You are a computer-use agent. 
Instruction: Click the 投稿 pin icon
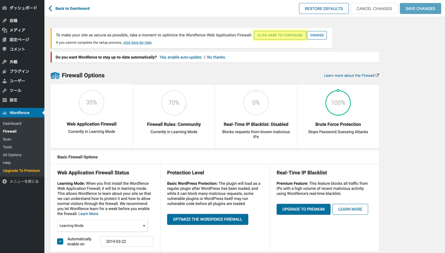[4, 20]
